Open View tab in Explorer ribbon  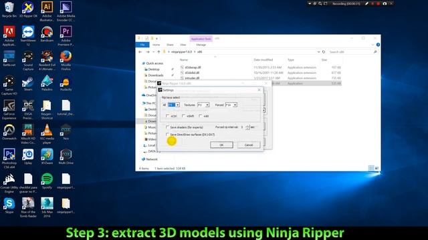click(x=183, y=45)
